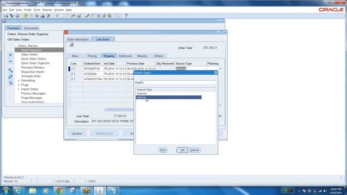Image resolution: width=347 pixels, height=195 pixels.
Task: Expand the Purge tree node
Action: [x=18, y=85]
